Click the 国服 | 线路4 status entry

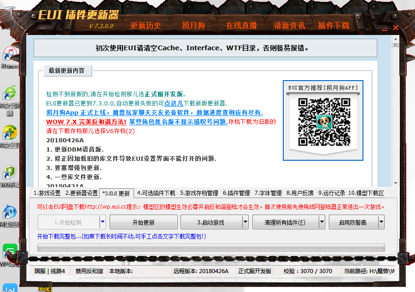49,271
